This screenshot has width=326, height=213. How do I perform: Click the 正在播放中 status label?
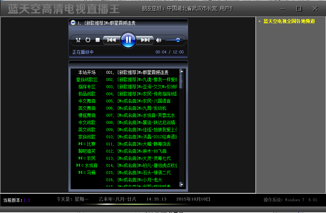click(x=83, y=52)
